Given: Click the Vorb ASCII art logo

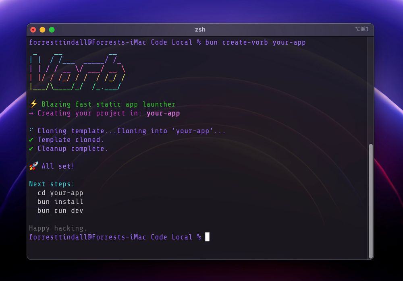Looking at the screenshot, I should (x=77, y=72).
